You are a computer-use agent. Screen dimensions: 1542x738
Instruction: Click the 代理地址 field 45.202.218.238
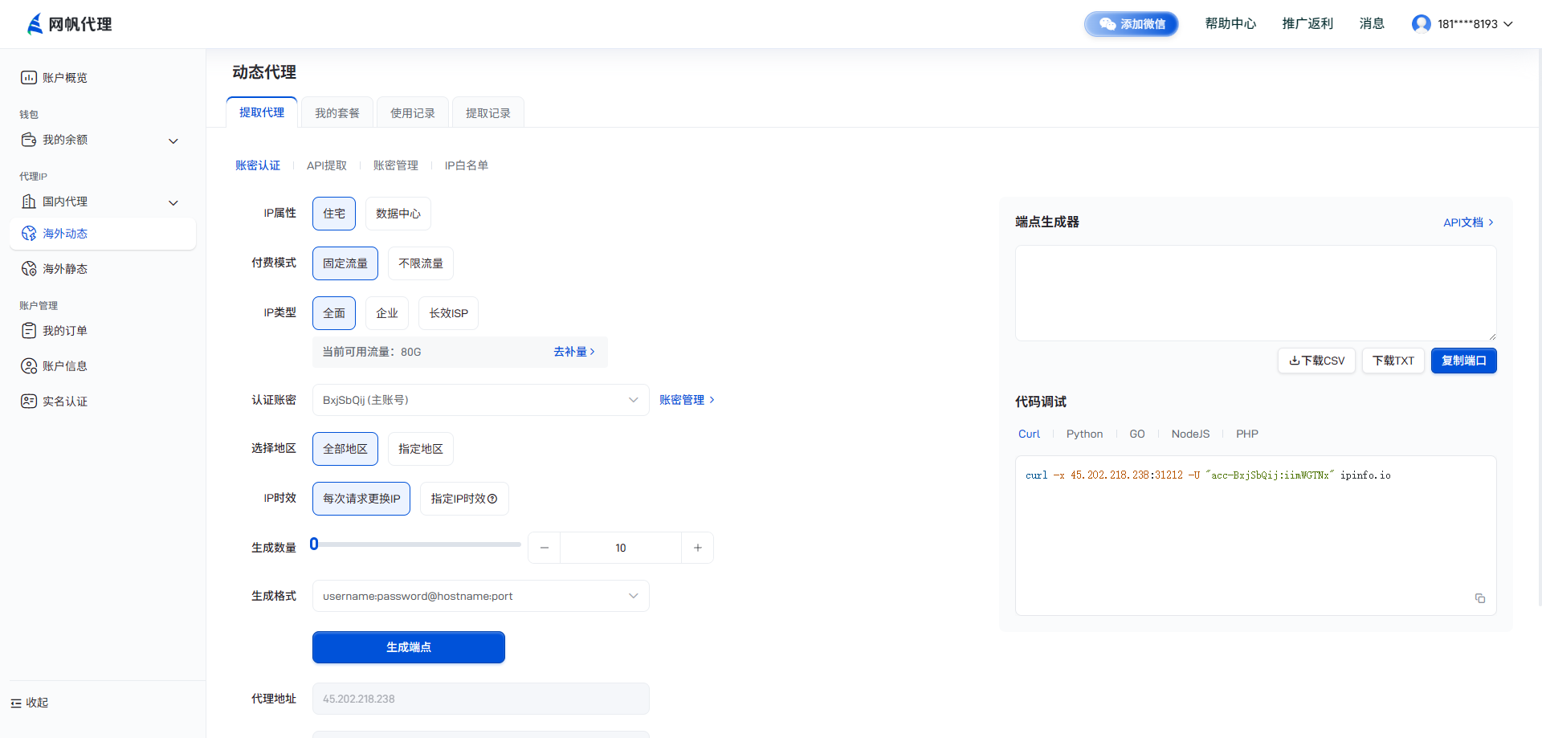pos(480,699)
